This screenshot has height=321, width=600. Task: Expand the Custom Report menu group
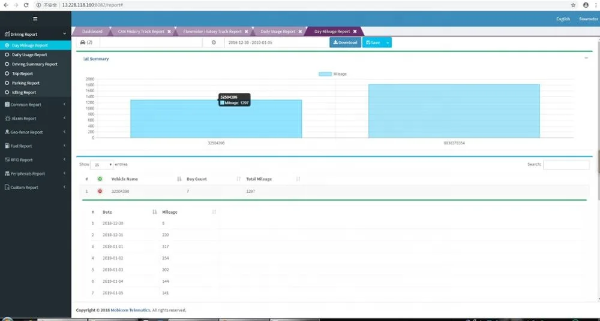(x=35, y=187)
